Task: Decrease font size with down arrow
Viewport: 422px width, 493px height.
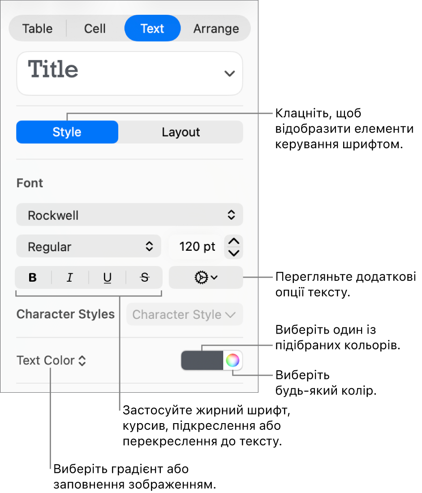Action: [x=234, y=253]
